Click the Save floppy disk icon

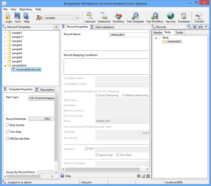(18, 16)
